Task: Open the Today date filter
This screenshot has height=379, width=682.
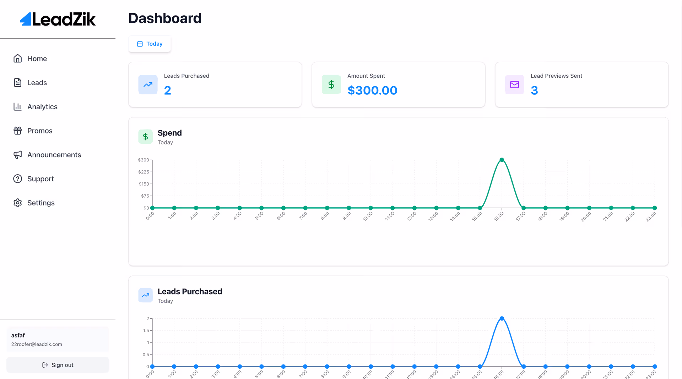Action: pos(150,44)
